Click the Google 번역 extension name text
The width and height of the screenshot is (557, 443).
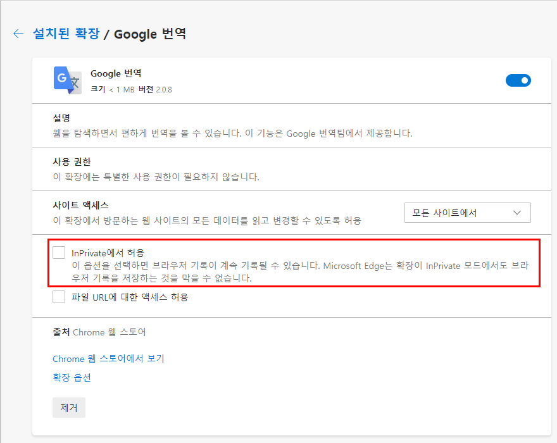(116, 73)
